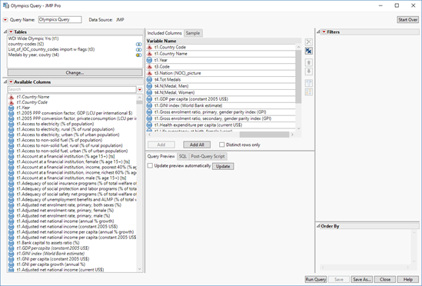Image resolution: width=422 pixels, height=286 pixels.
Task: Click the icon beside t1.Bank capital to assets ratio
Action: point(11,243)
